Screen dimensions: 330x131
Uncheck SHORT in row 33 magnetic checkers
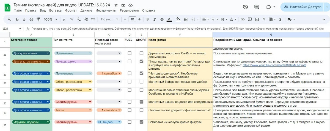[141, 102]
